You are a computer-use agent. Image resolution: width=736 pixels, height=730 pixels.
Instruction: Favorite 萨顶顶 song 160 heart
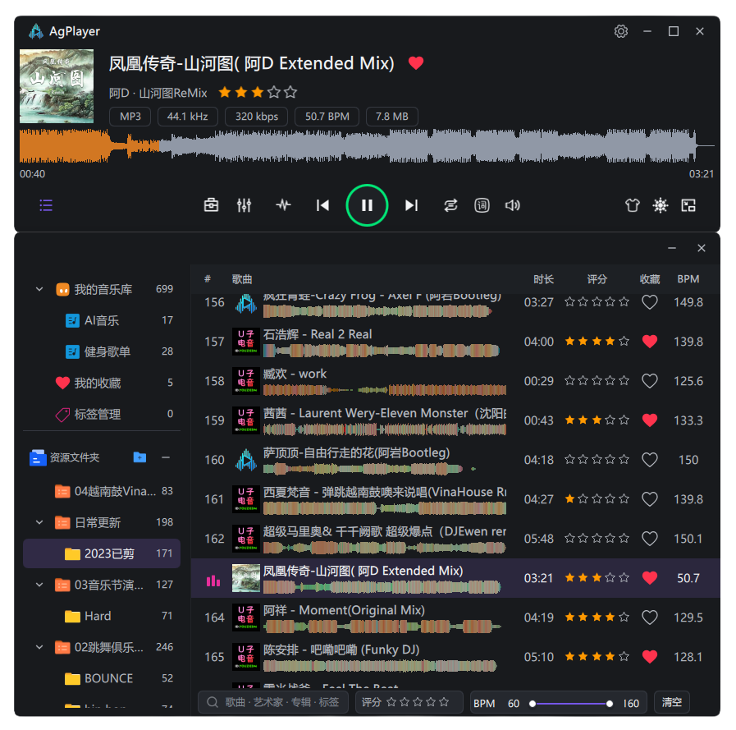[x=650, y=460]
